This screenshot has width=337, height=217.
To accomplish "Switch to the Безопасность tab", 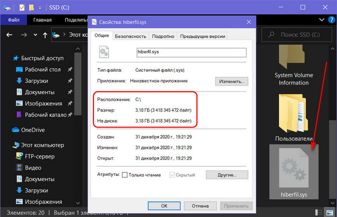I will tap(131, 37).
